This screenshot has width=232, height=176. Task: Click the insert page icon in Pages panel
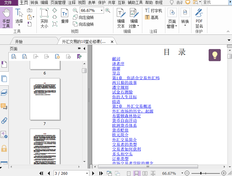point(57,56)
